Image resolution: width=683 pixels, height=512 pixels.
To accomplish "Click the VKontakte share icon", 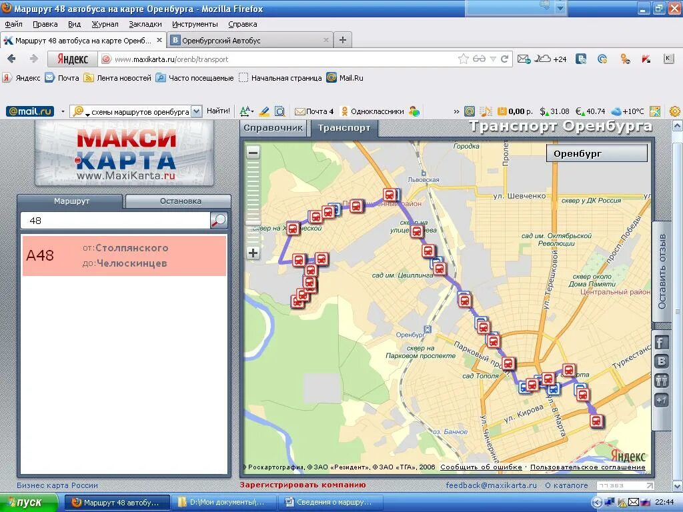I will click(x=661, y=361).
